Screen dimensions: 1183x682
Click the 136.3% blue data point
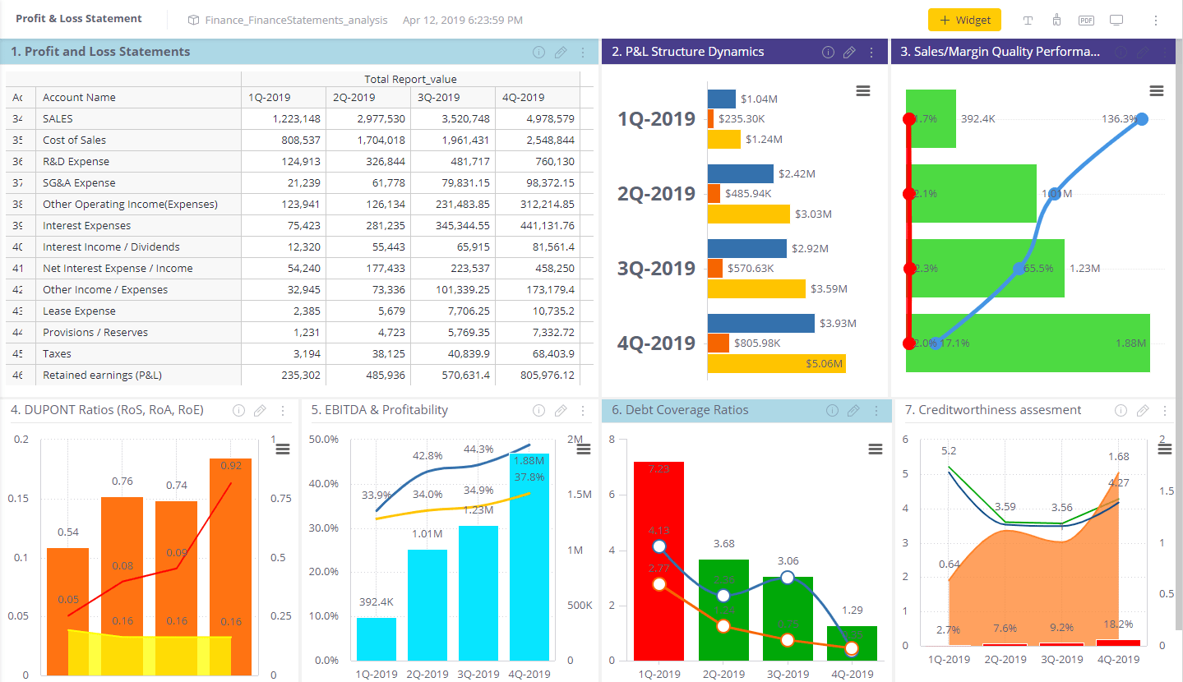pos(1140,118)
